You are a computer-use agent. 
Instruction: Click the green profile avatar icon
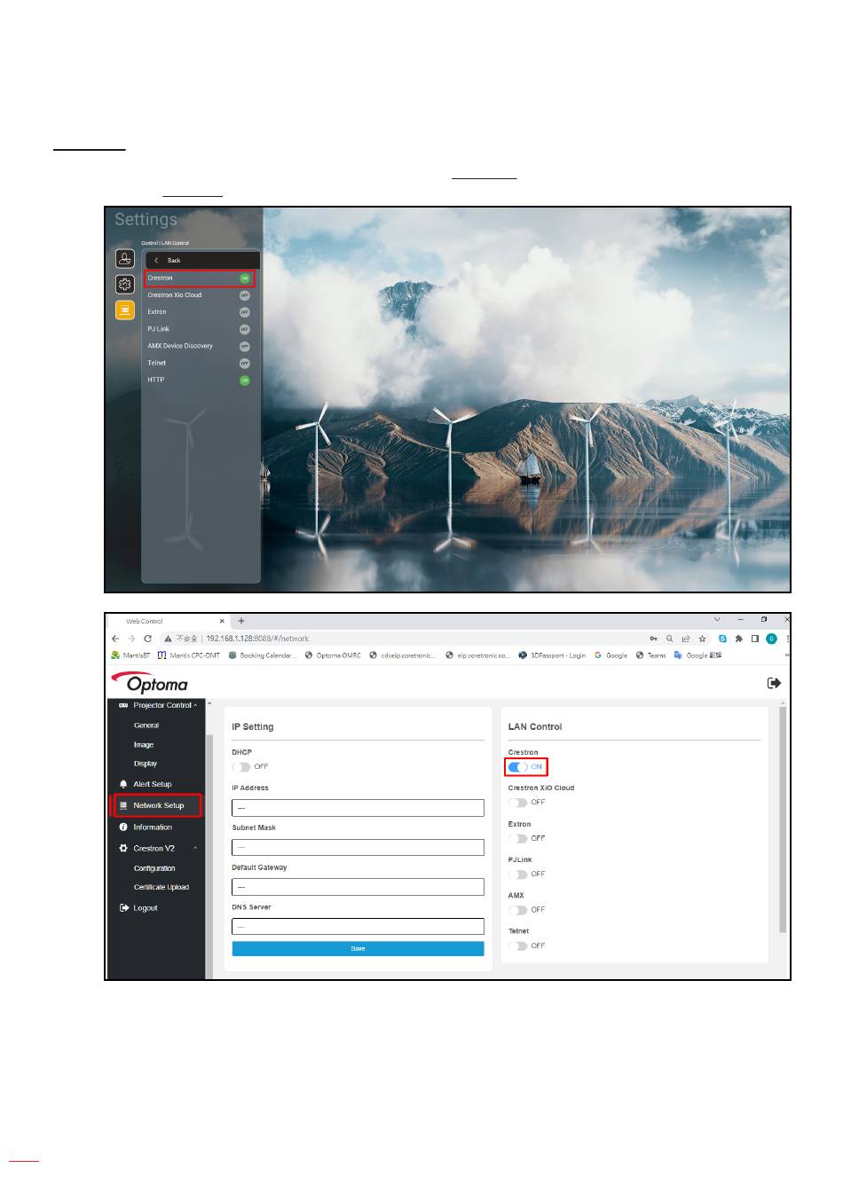click(x=772, y=639)
